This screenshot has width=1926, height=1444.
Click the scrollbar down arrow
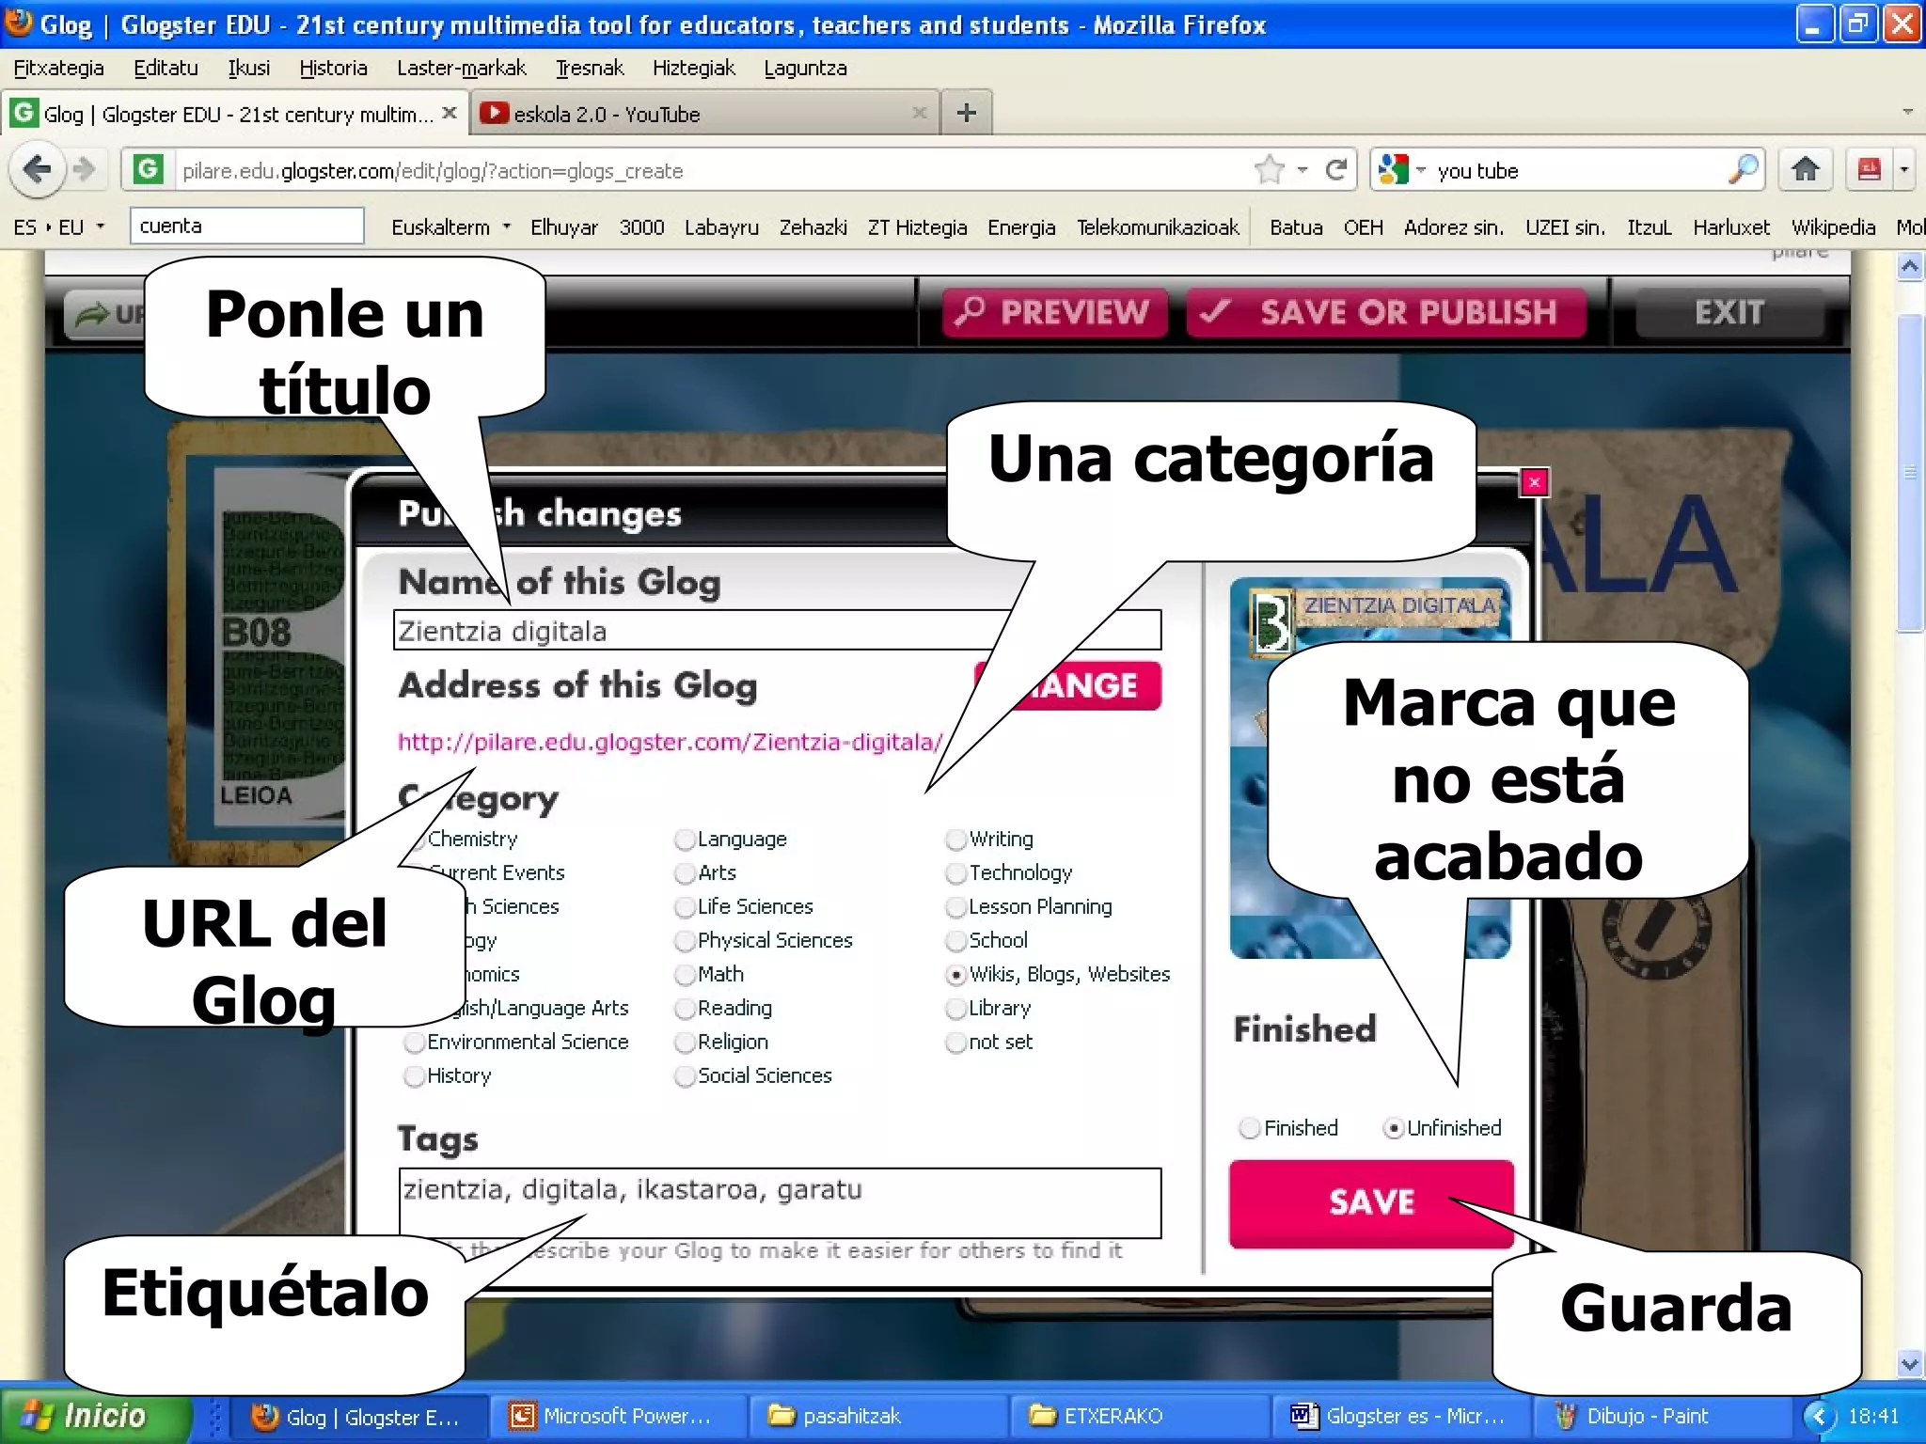coord(1909,1363)
